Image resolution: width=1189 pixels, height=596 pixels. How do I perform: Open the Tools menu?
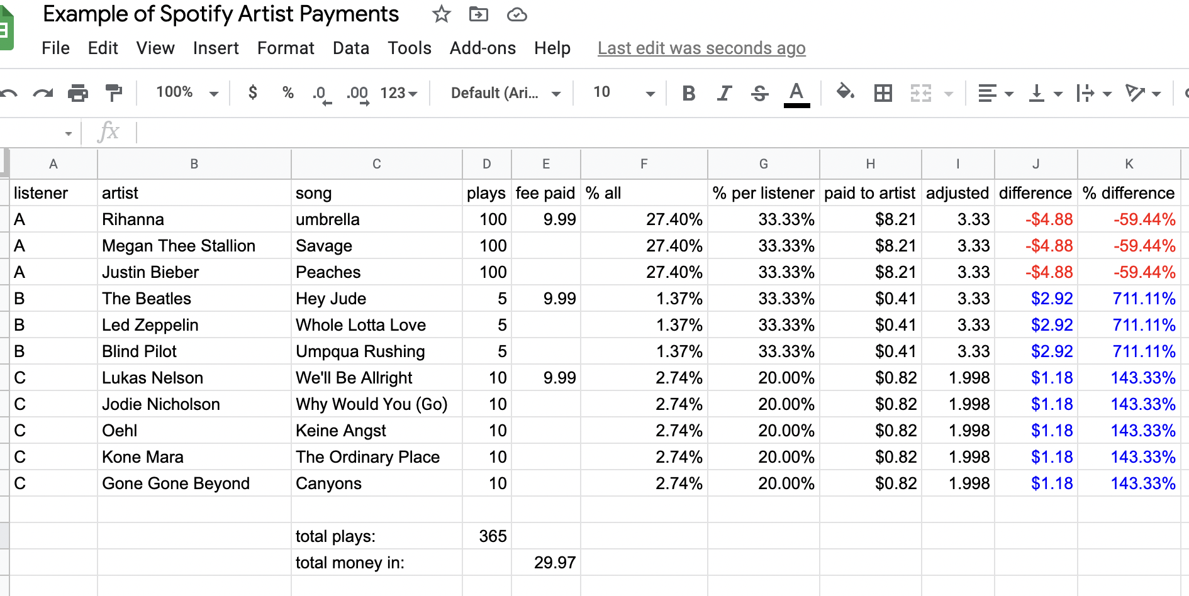[410, 48]
